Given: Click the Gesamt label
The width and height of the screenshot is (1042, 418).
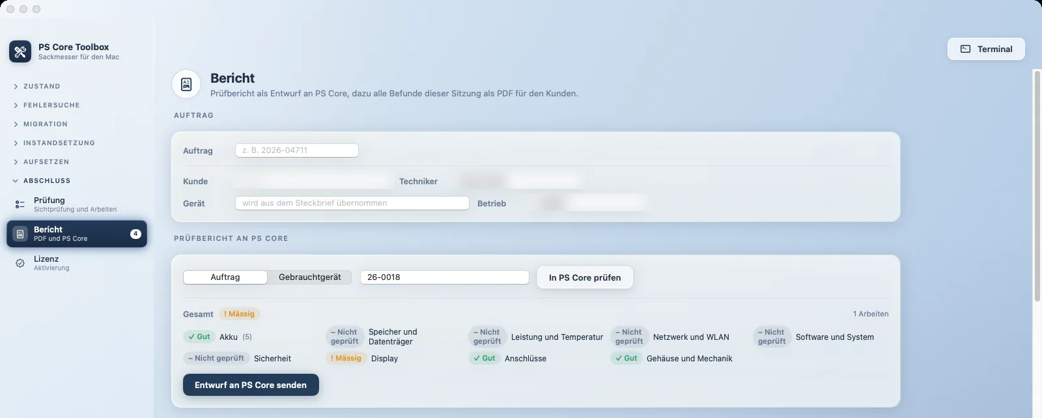Looking at the screenshot, I should [198, 314].
